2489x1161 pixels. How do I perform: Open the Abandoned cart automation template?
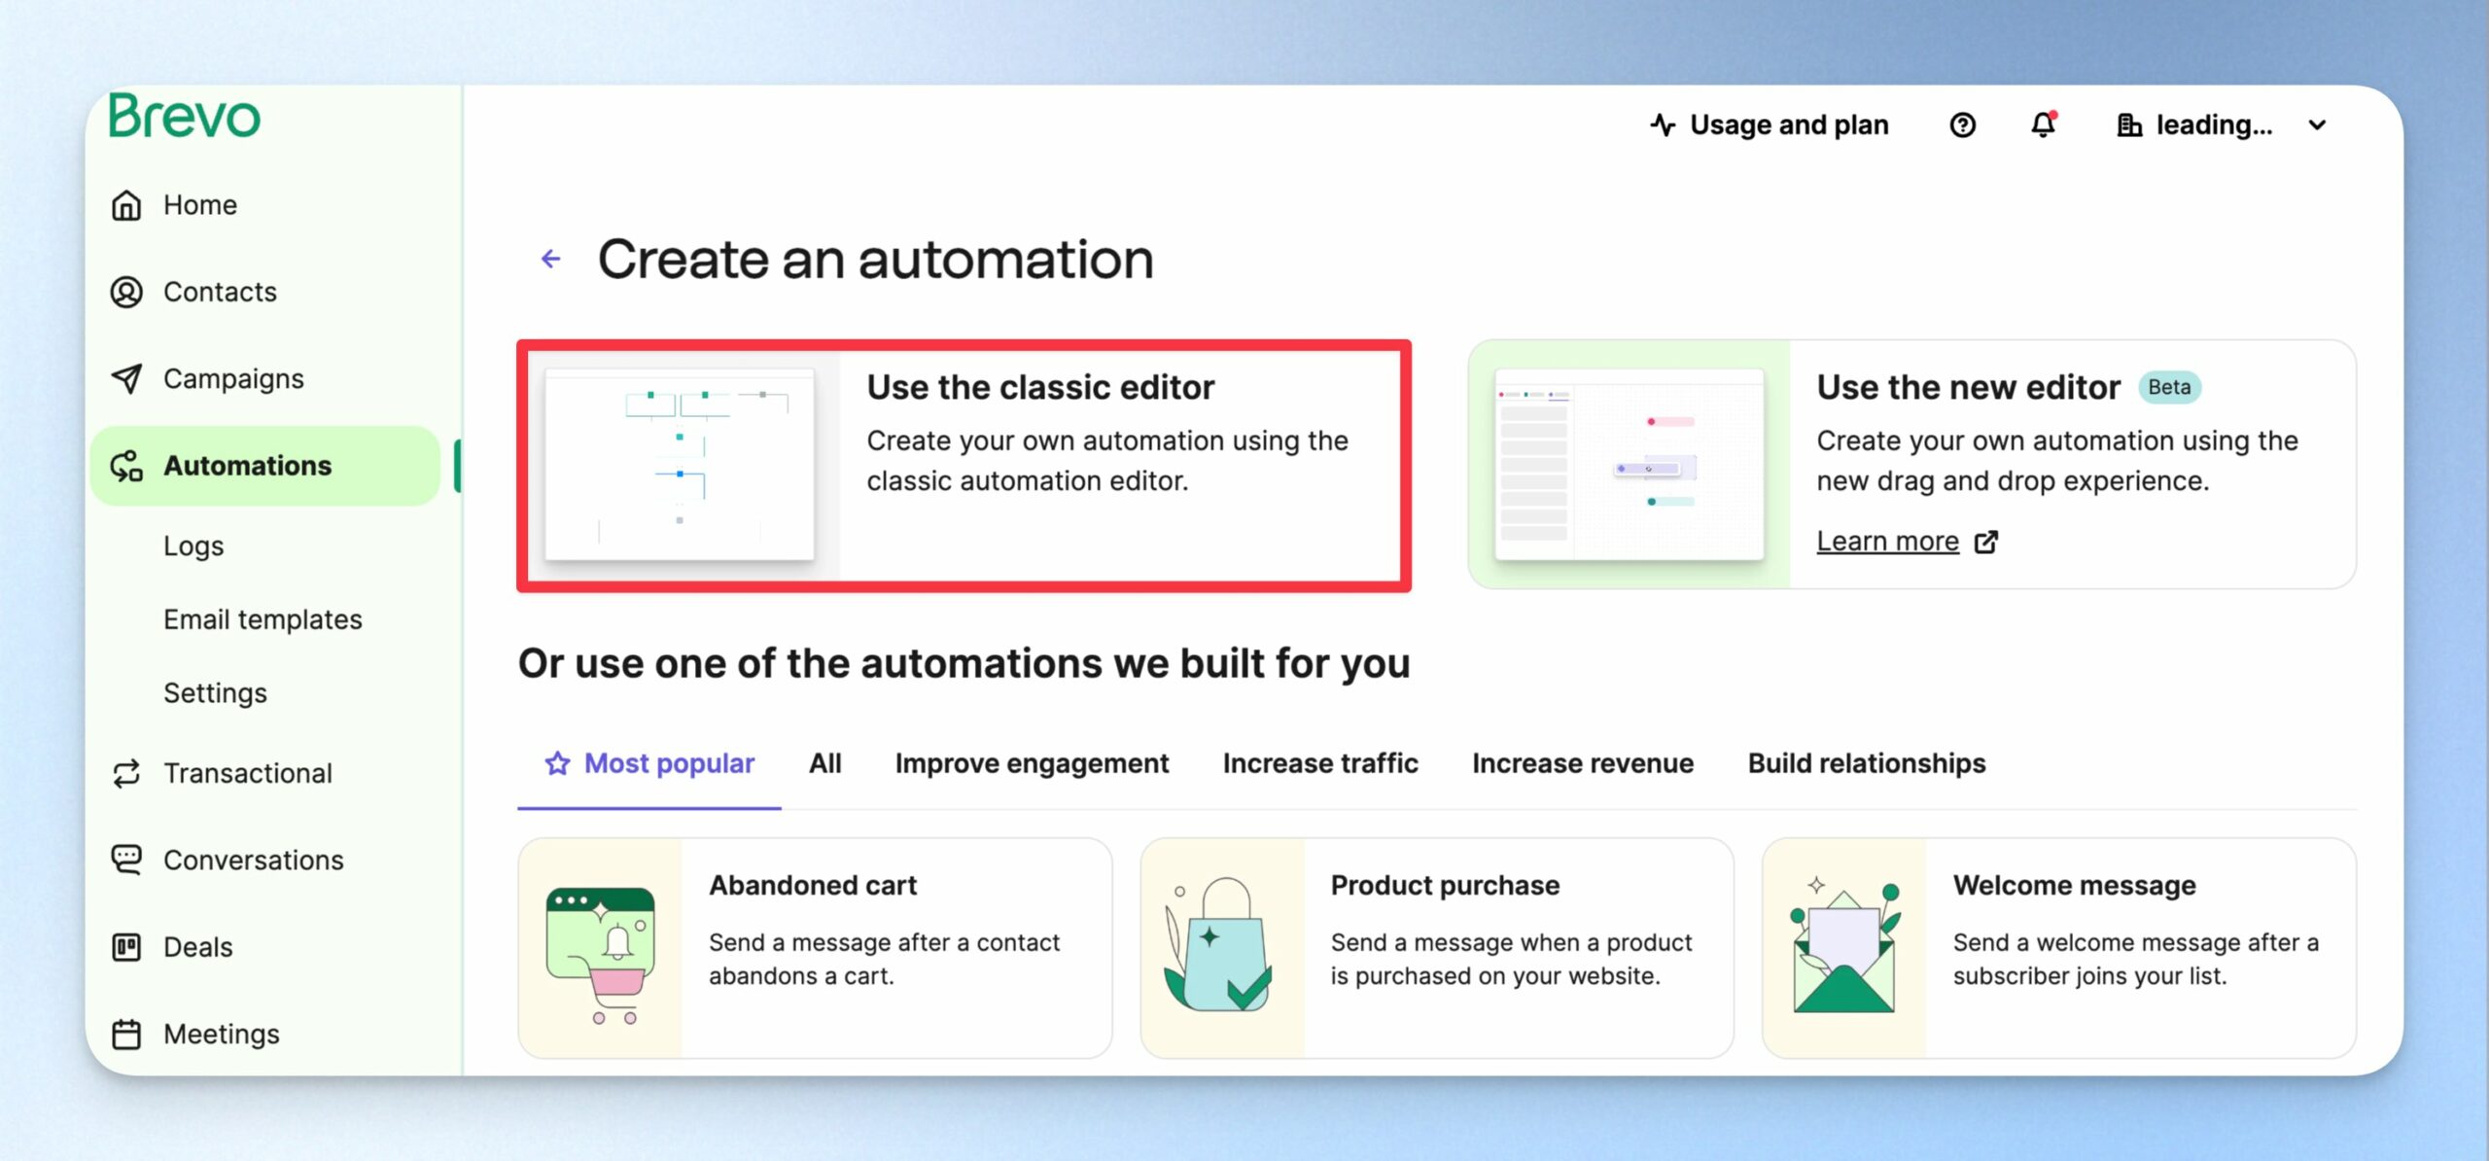(815, 948)
